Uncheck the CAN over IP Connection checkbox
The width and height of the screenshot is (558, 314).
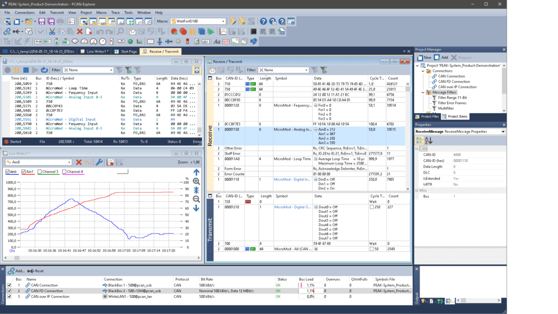[x=9, y=296]
